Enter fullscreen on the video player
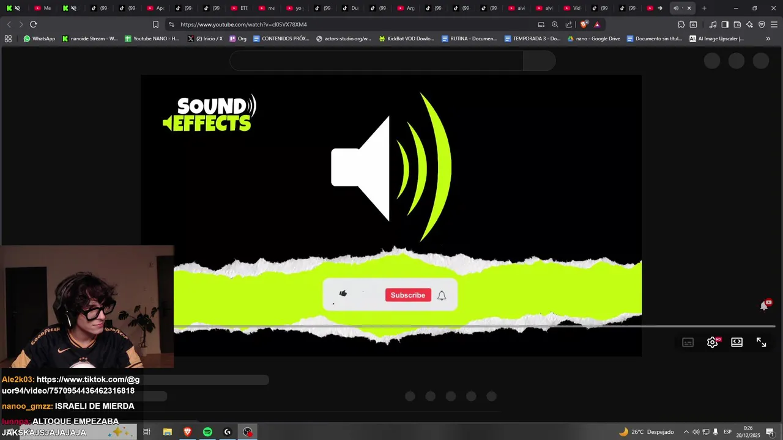Image resolution: width=783 pixels, height=440 pixels. click(761, 342)
